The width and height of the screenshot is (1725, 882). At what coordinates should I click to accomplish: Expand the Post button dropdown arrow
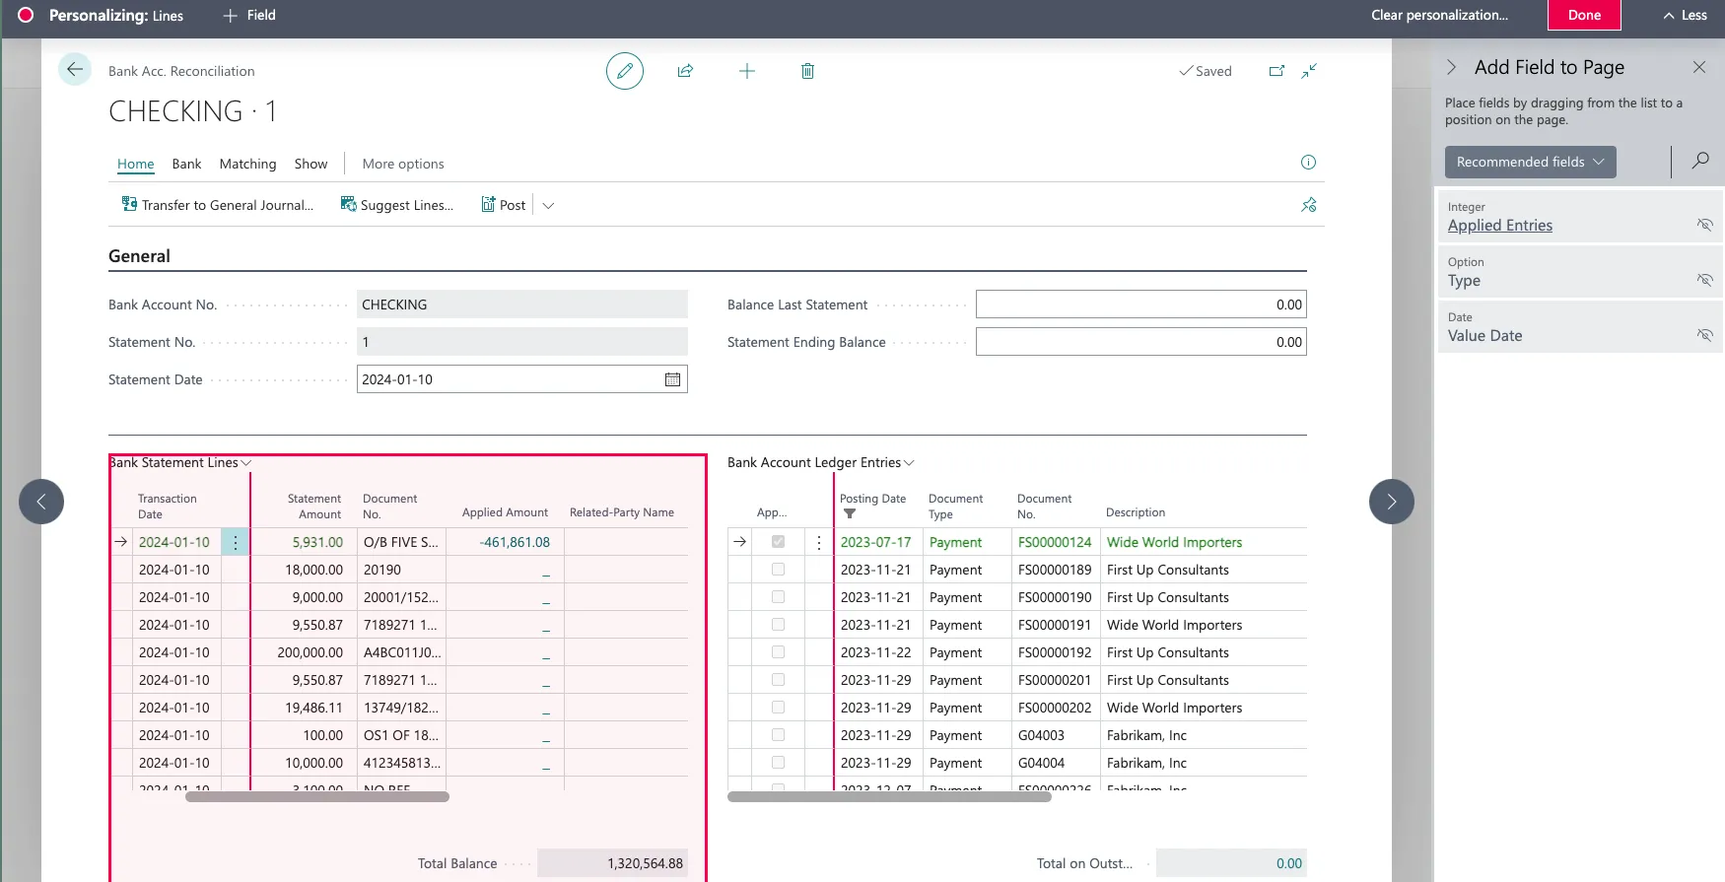coord(548,205)
